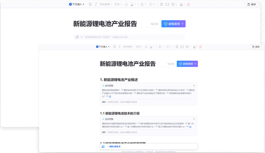This screenshot has height=153, width=265.
Task: Open 研报类型 dropdown in front window
Action: coord(187,64)
